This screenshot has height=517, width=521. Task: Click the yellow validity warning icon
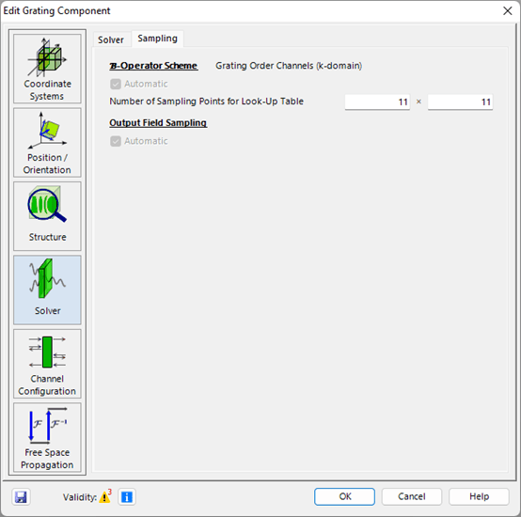coord(105,496)
